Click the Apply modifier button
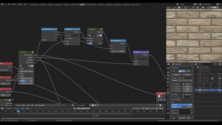The image size is (222, 125). (176, 75)
